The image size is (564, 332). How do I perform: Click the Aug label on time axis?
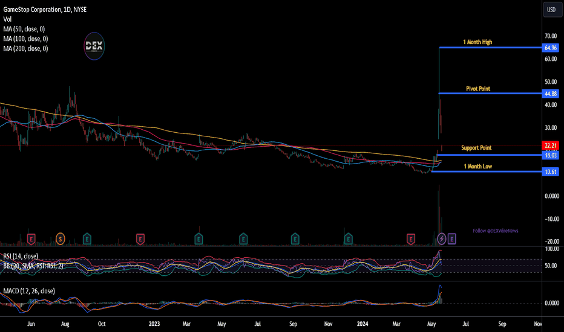[x=65, y=324]
